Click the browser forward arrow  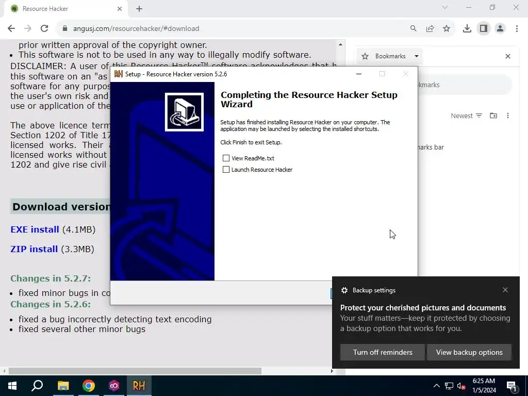(28, 29)
